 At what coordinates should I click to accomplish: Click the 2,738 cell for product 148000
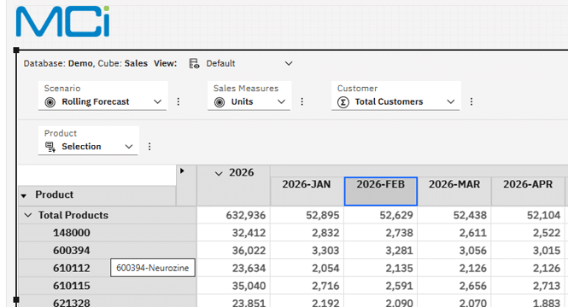(381, 233)
